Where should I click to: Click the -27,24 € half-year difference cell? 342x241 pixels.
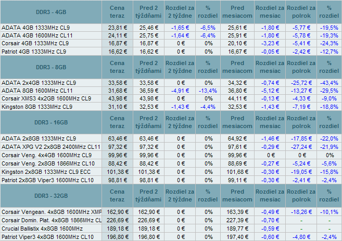(301, 147)
